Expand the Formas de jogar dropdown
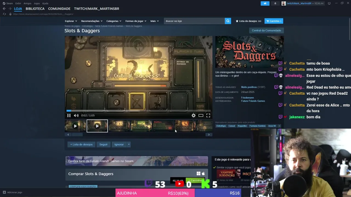The image size is (351, 197). pos(136,21)
